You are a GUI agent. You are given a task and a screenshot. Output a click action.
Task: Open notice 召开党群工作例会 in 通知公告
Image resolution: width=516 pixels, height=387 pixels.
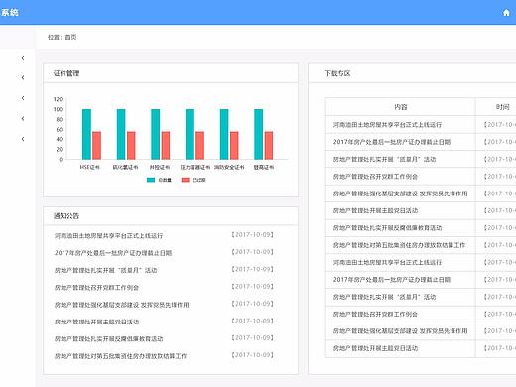96,288
